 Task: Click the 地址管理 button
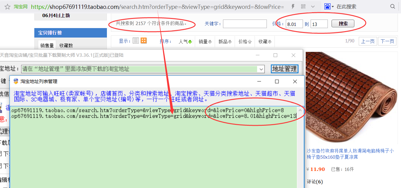(285, 69)
